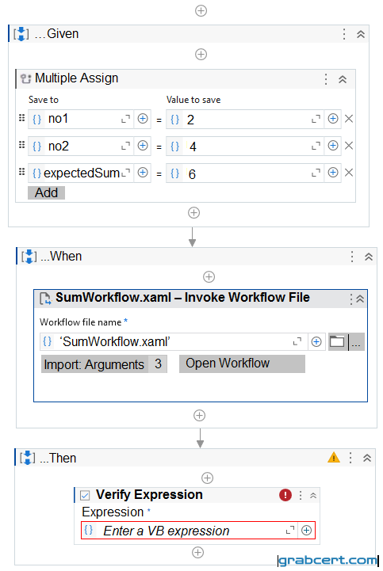The height and width of the screenshot is (571, 383).
Task: Toggle the Verify Expression checkbox
Action: (x=85, y=495)
